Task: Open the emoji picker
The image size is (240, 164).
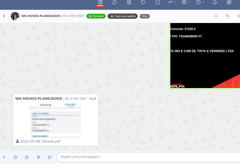Action: (15, 157)
